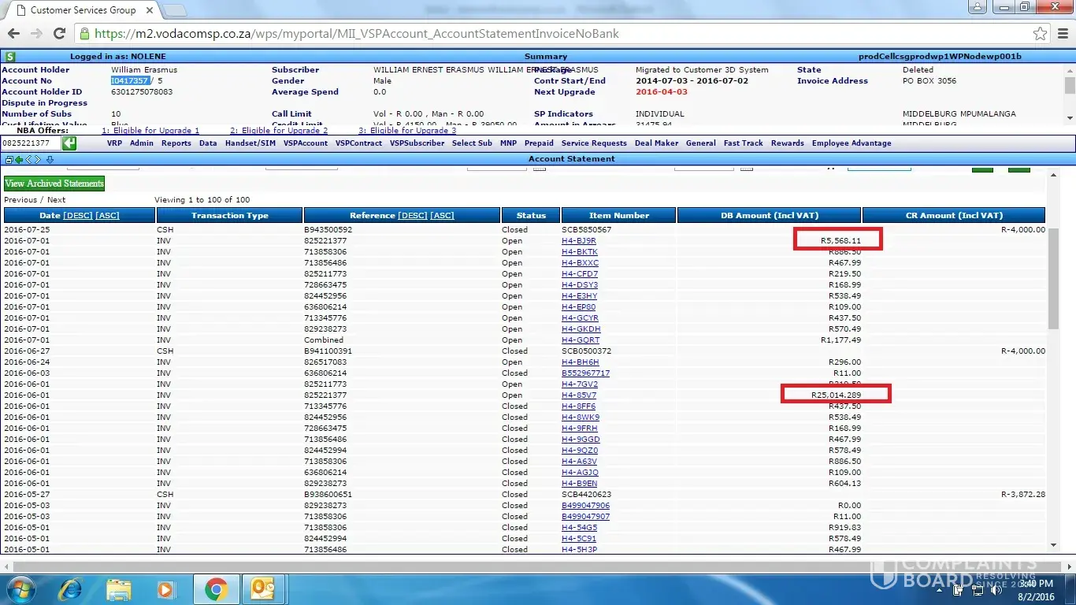Sort Date column descending via [DESC]
Image resolution: width=1076 pixels, height=605 pixels.
point(77,215)
